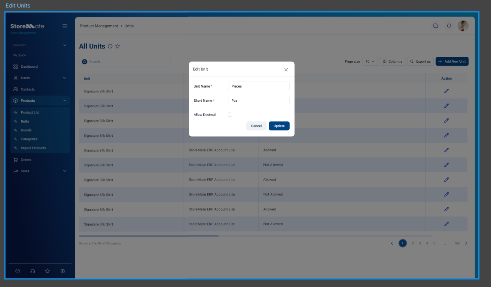Focus the Short Name field
The image size is (491, 287).
pos(259,101)
